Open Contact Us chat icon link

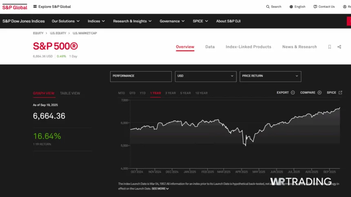click(x=315, y=7)
